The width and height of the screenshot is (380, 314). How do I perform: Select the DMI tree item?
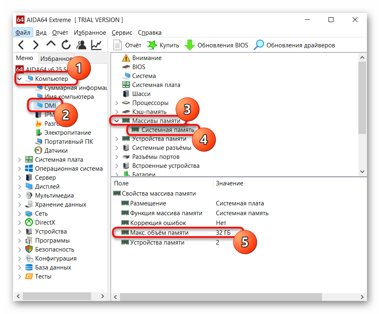click(46, 105)
